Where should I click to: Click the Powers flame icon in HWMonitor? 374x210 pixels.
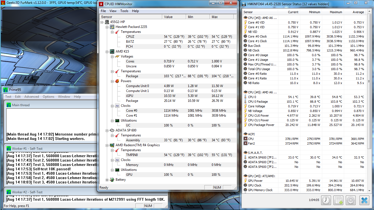pos(117,81)
